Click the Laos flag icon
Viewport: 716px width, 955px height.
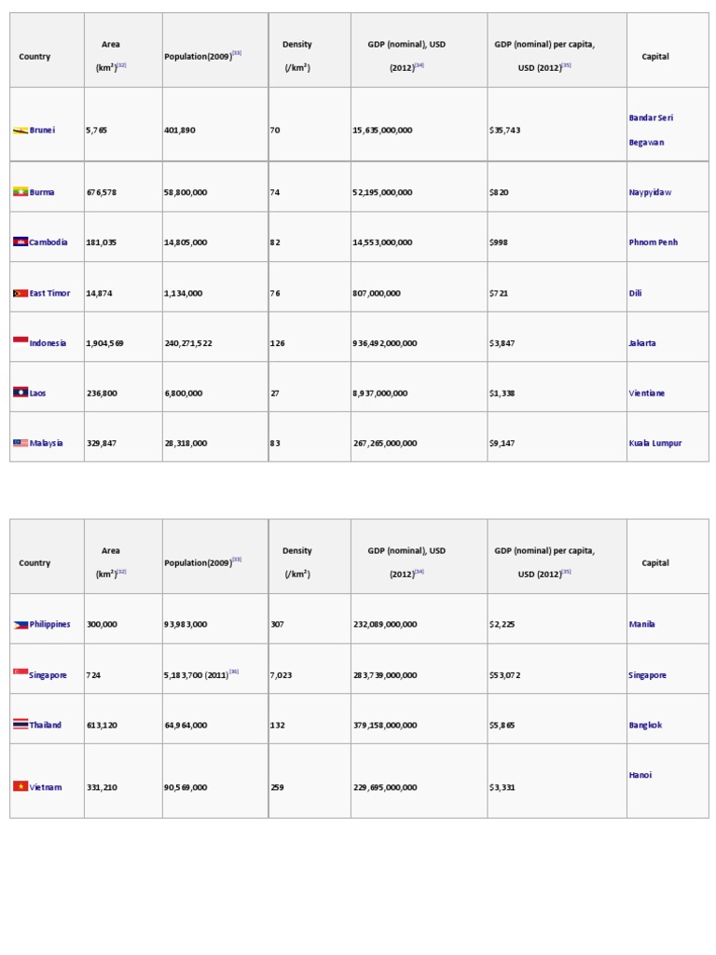tap(21, 393)
